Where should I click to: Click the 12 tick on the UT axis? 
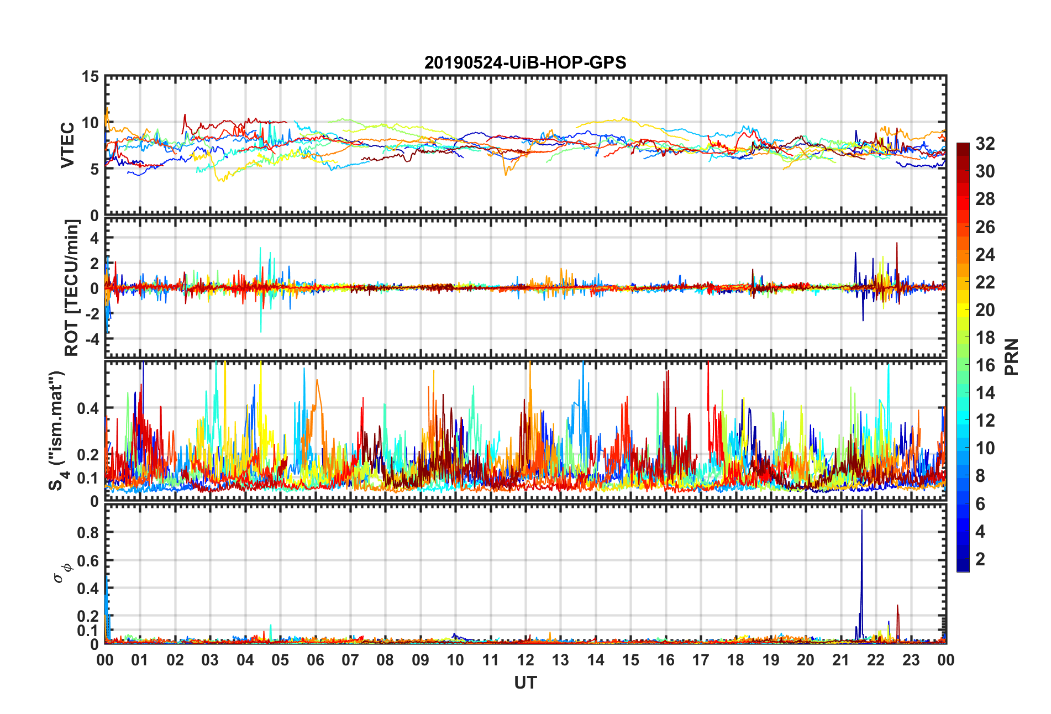[525, 660]
